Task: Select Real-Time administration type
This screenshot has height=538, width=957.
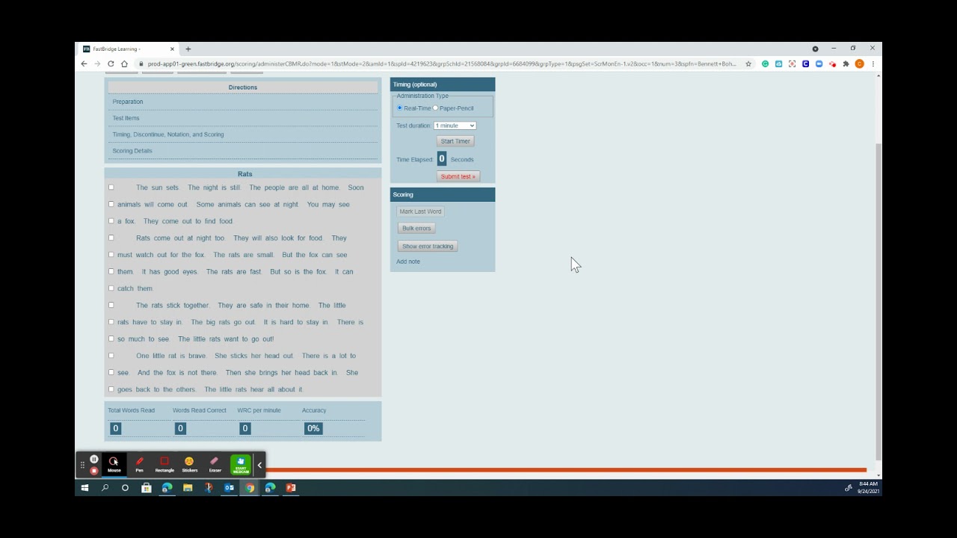Action: (x=400, y=108)
